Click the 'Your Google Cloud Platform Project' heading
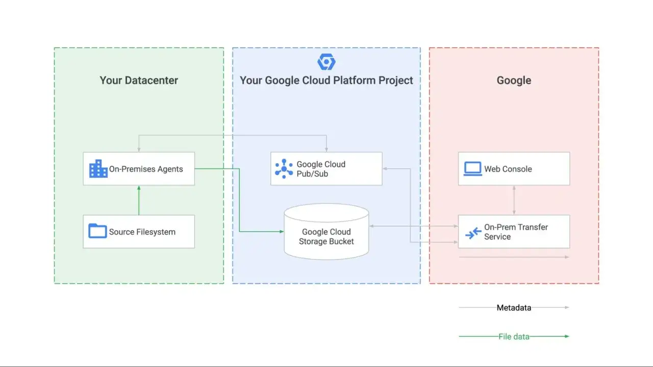653x367 pixels. click(x=326, y=81)
